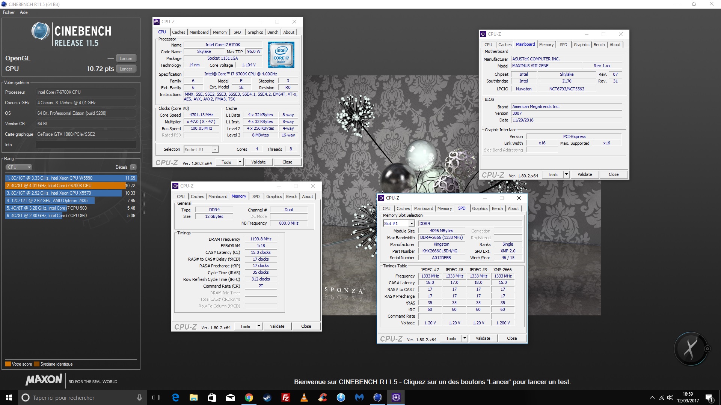Click the Core Speed 4701.13 MHz value

(201, 115)
